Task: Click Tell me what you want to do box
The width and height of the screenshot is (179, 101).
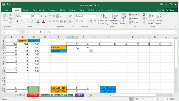Action: click(104, 10)
